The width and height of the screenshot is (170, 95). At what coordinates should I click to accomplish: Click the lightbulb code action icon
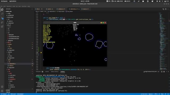pyautogui.click(x=41, y=53)
